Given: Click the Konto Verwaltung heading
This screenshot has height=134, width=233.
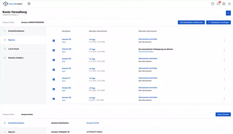Looking at the screenshot, I should tap(15, 12).
